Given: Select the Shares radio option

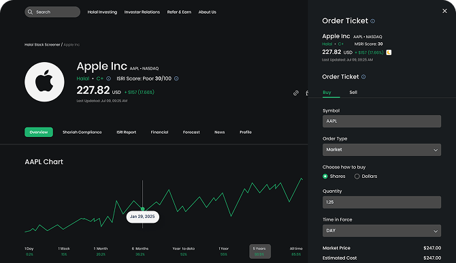Looking at the screenshot, I should pyautogui.click(x=325, y=176).
